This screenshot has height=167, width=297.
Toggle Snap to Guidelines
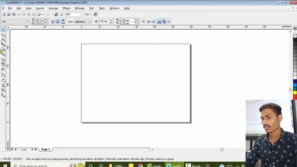coord(148,22)
